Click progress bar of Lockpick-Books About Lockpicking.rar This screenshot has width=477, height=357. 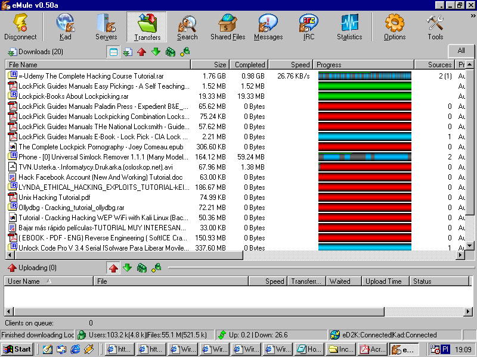point(365,96)
